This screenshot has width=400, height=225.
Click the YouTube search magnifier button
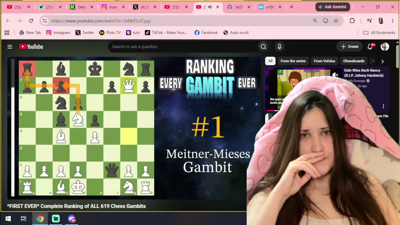(x=263, y=47)
